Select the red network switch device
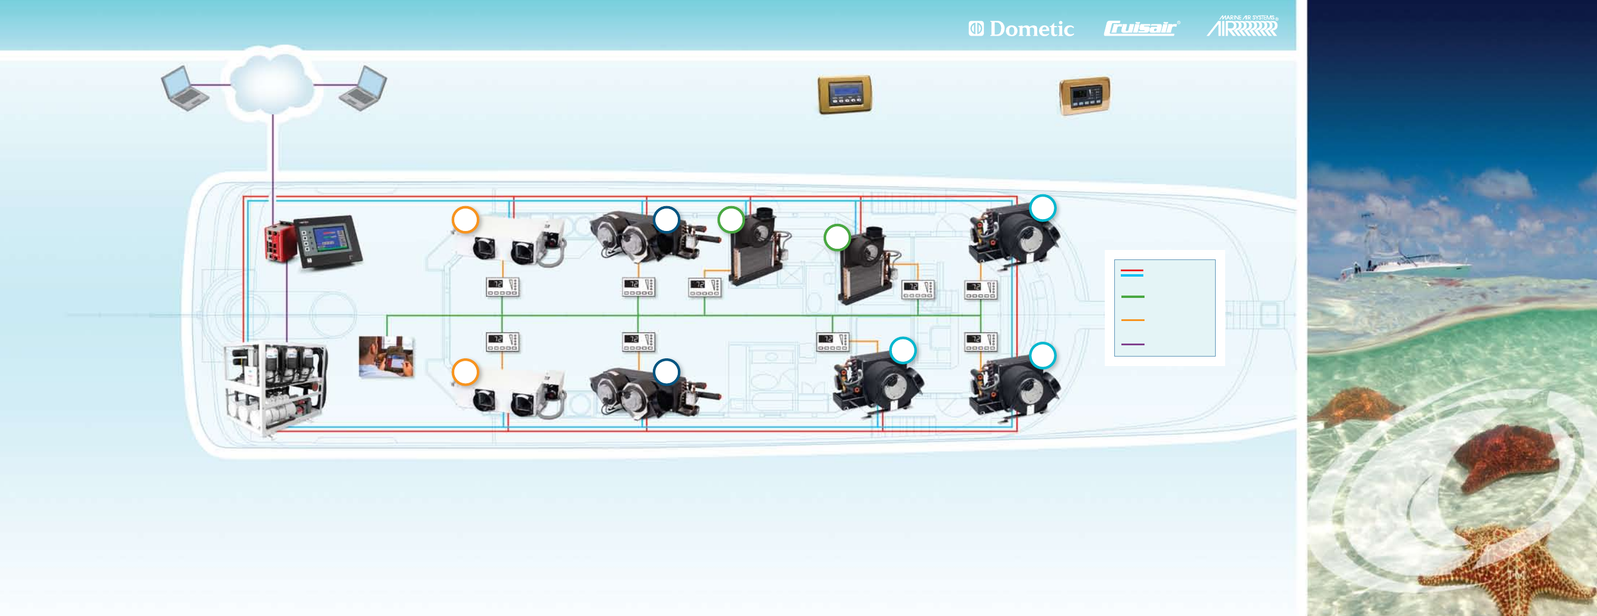 (x=279, y=242)
